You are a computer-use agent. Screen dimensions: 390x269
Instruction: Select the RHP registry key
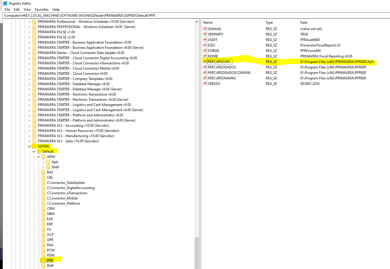[50, 266]
